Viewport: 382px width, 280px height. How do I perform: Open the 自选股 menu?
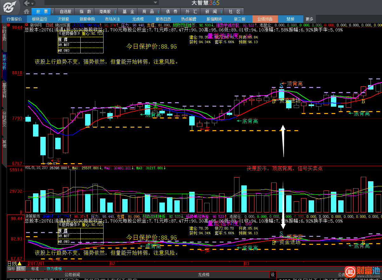pyautogui.click(x=65, y=11)
